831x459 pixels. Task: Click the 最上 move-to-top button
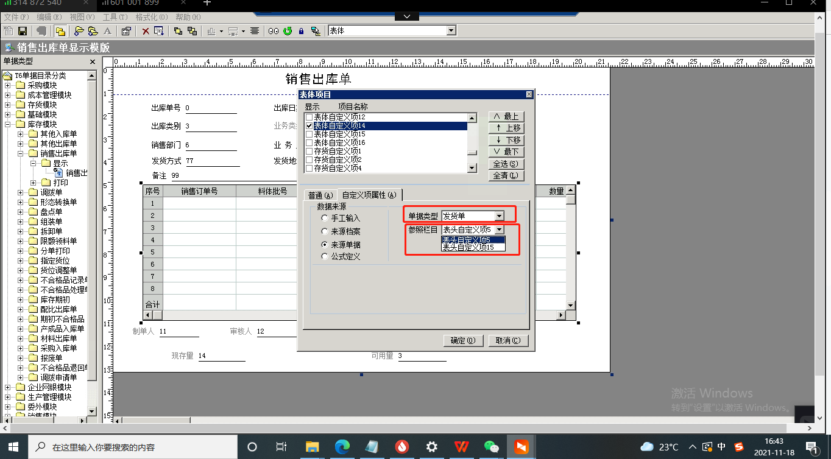506,116
